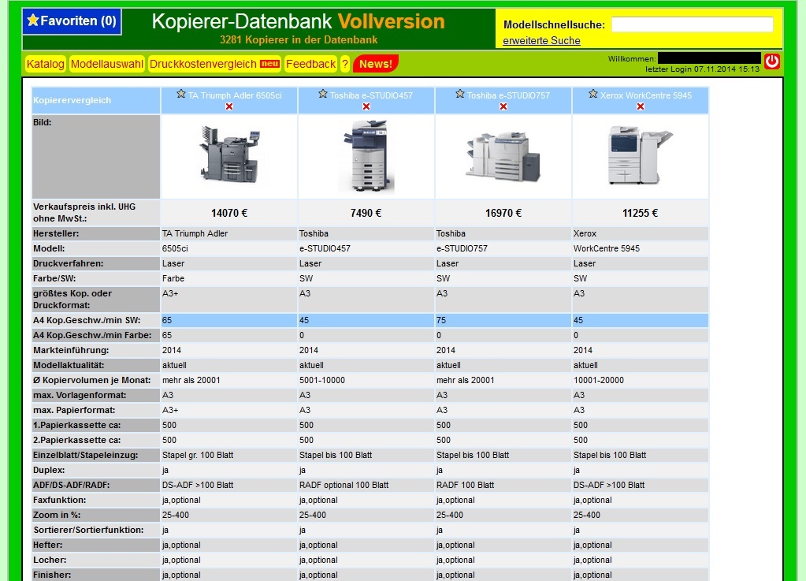This screenshot has width=806, height=581.
Task: Click Hersteller value TA Triumph Adler
Action: [x=195, y=233]
